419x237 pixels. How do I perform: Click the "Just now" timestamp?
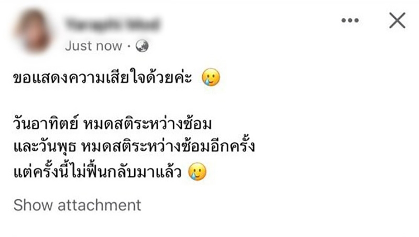(x=94, y=46)
